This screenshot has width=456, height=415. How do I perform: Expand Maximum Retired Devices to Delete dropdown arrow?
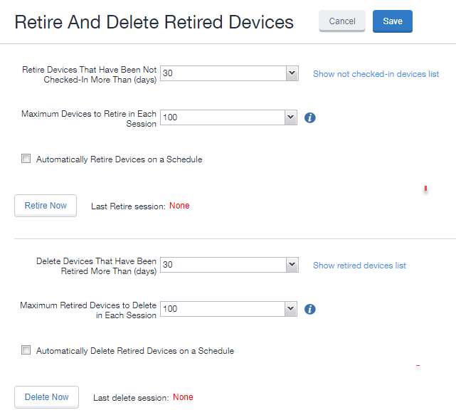(290, 309)
